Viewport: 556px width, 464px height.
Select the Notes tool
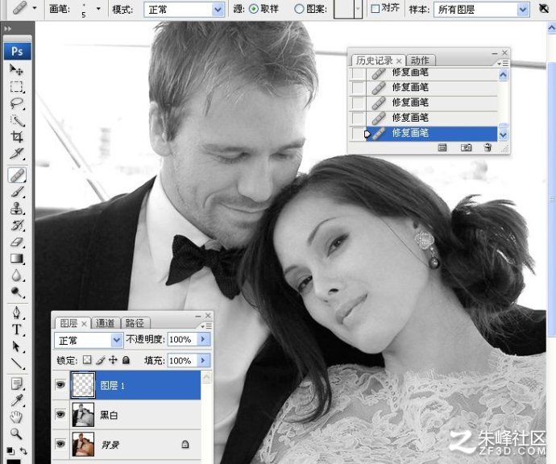coord(16,383)
